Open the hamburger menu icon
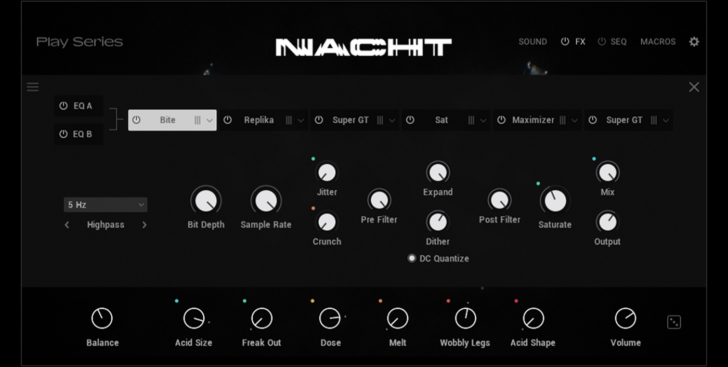This screenshot has height=367, width=728. pos(33,87)
